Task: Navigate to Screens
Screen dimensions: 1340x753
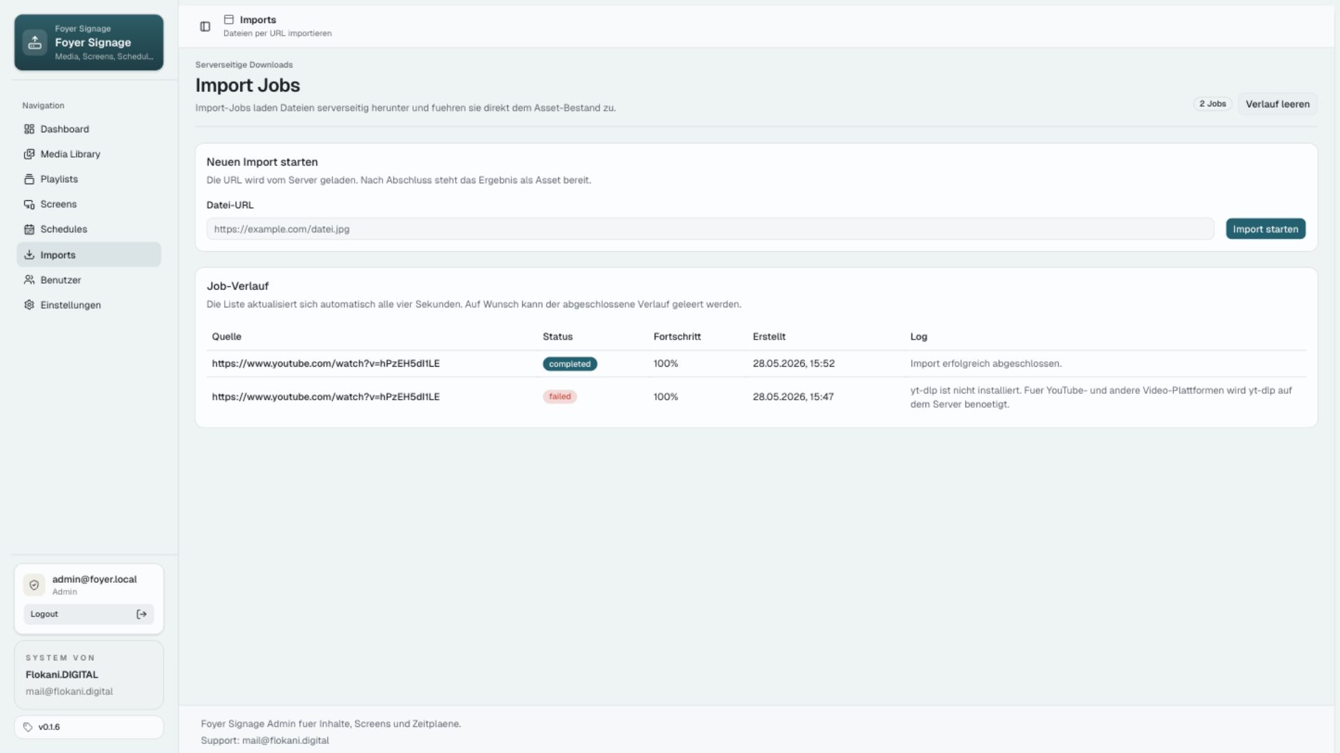Action: pyautogui.click(x=89, y=204)
